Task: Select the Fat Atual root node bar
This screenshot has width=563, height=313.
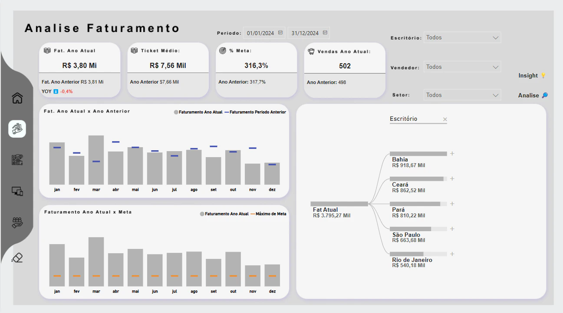Action: point(339,204)
